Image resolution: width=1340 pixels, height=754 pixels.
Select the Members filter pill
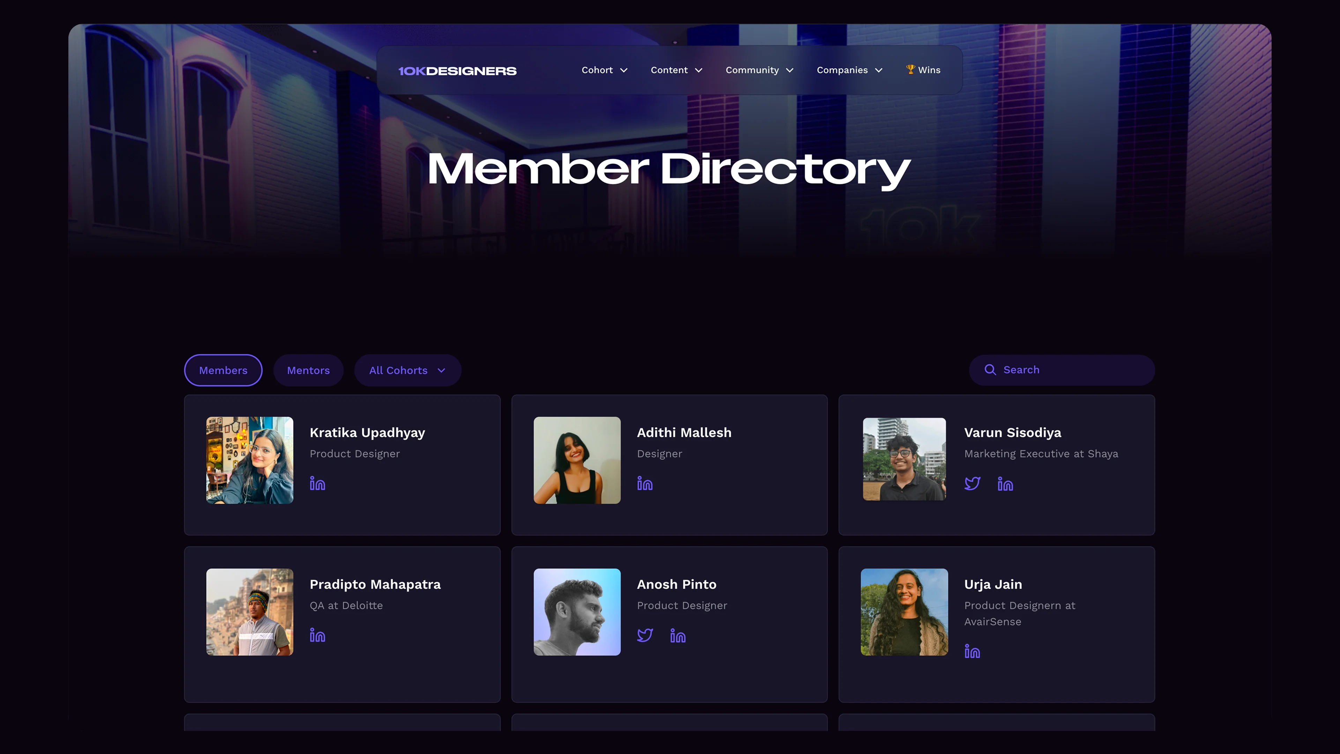pyautogui.click(x=223, y=370)
